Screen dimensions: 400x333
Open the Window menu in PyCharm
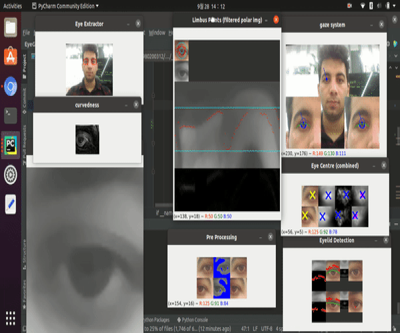click(157, 33)
